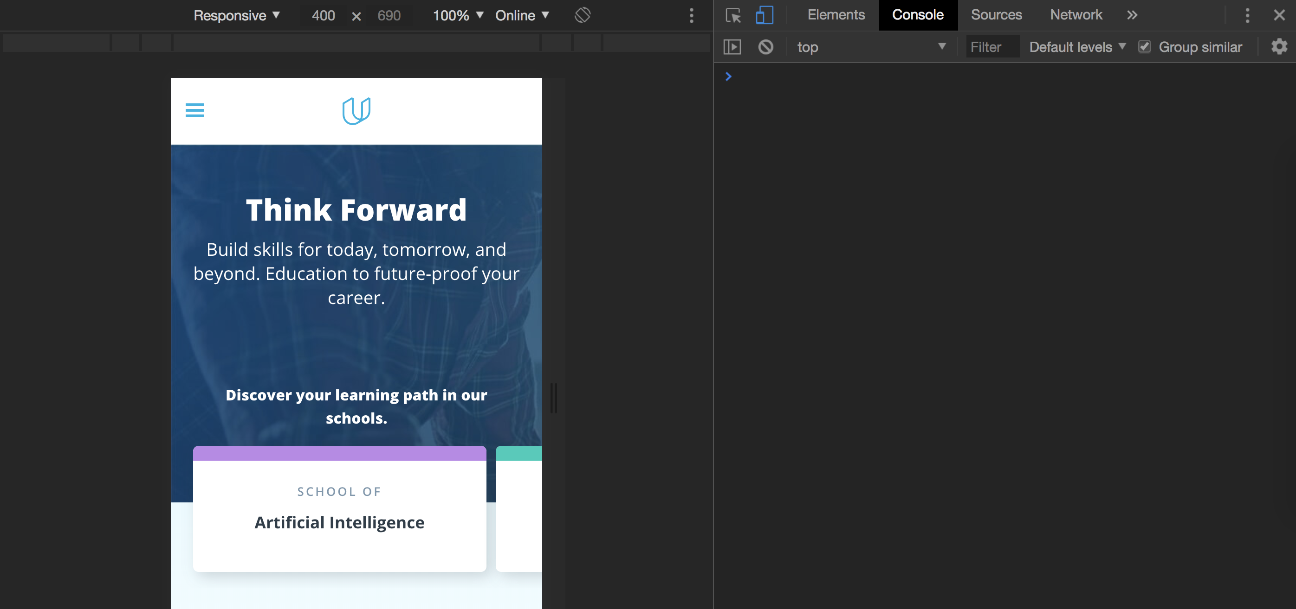Screen dimensions: 1296x609
Task: Show the console sidebar
Action: [732, 47]
